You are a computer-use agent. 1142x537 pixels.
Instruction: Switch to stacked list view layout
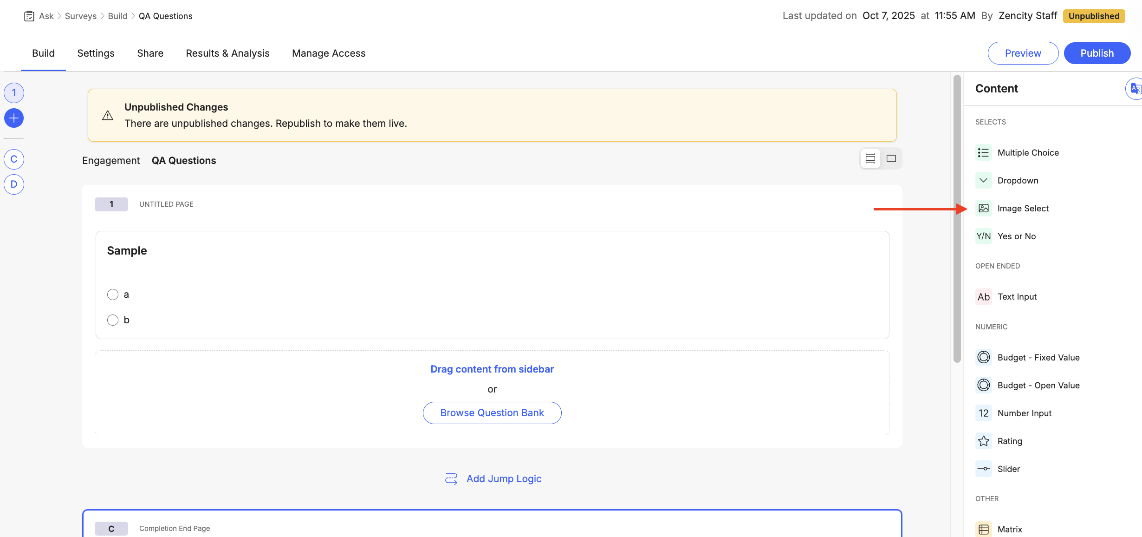pos(870,159)
